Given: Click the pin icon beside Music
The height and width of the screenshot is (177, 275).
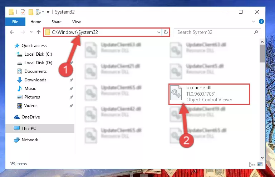Looking at the screenshot, I should tap(71, 88).
